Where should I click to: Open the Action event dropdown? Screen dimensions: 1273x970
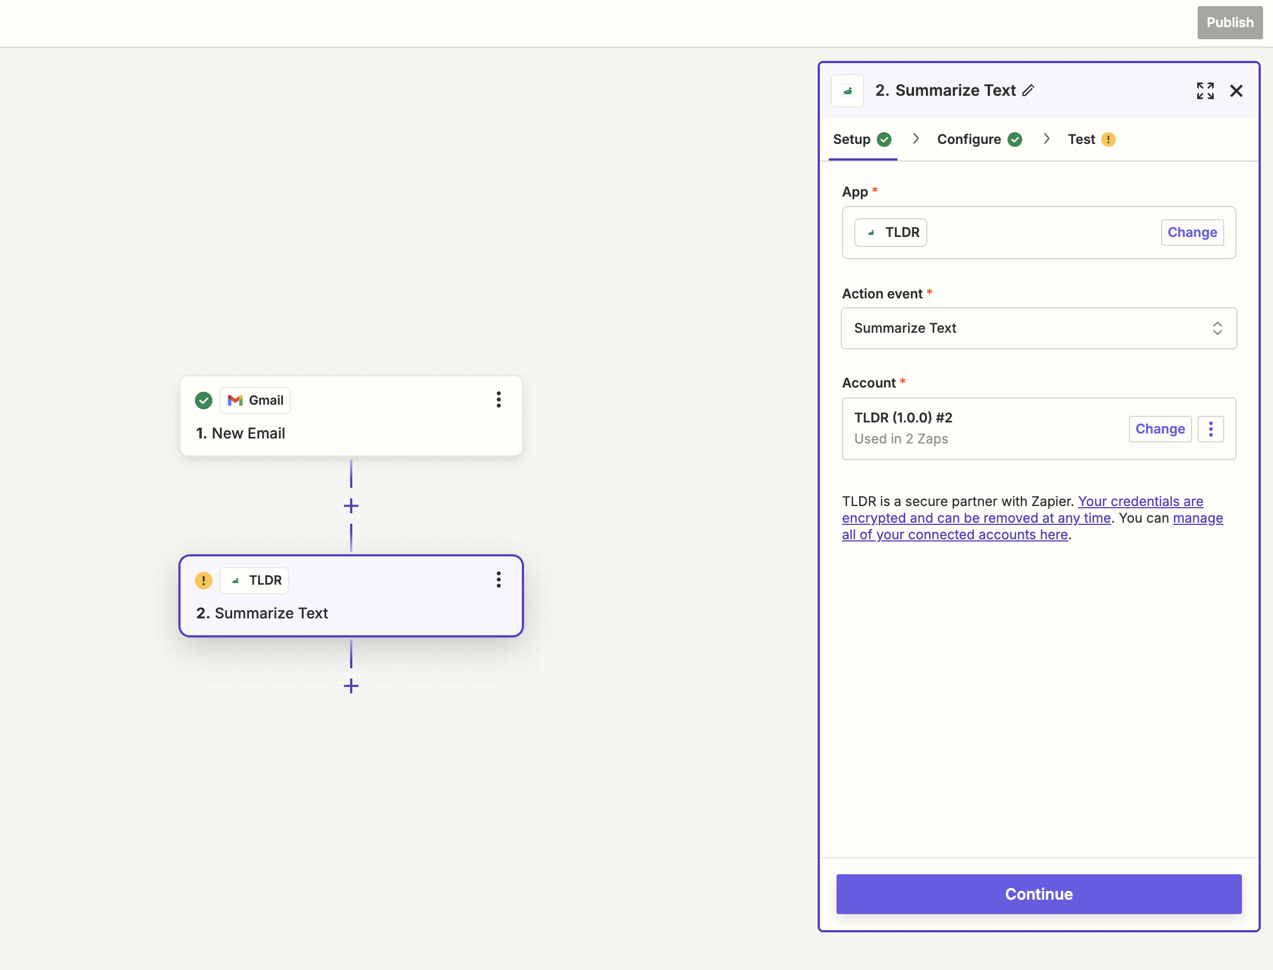click(1039, 328)
